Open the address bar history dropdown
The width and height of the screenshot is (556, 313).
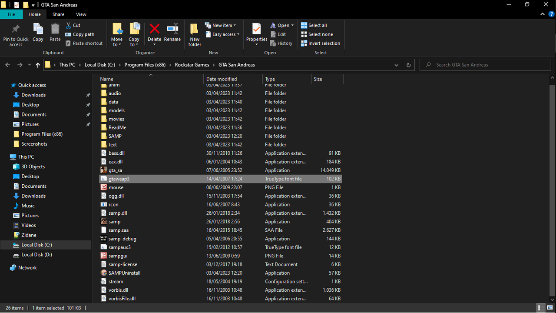pos(396,65)
